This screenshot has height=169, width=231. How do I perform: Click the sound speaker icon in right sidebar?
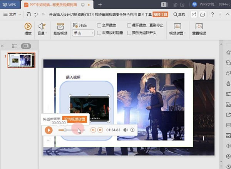point(228,146)
